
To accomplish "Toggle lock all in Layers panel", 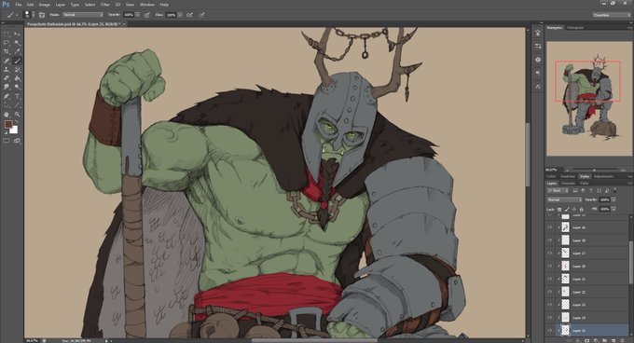I will click(582, 210).
